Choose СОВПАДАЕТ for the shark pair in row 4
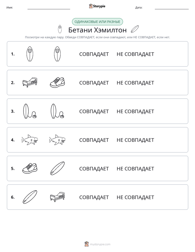This screenshot has height=252, width=195. tap(94, 140)
